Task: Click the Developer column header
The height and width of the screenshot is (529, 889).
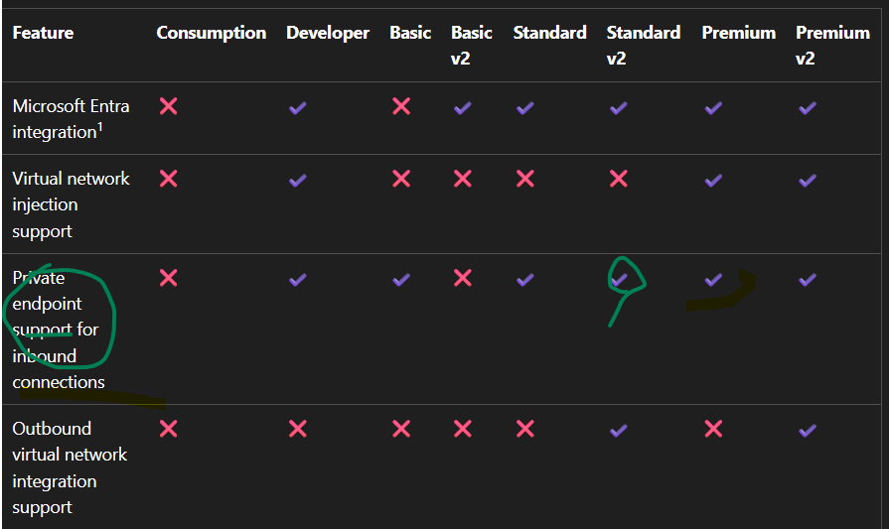Action: (x=328, y=33)
